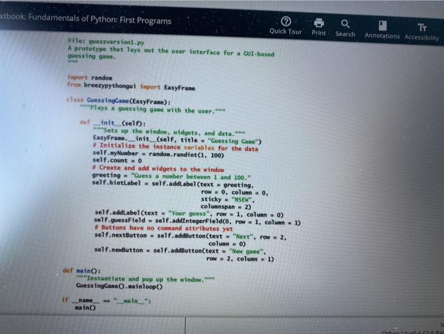Click the GuessingGame().mainloop() line
This screenshot has width=444, height=334.
coord(119,286)
